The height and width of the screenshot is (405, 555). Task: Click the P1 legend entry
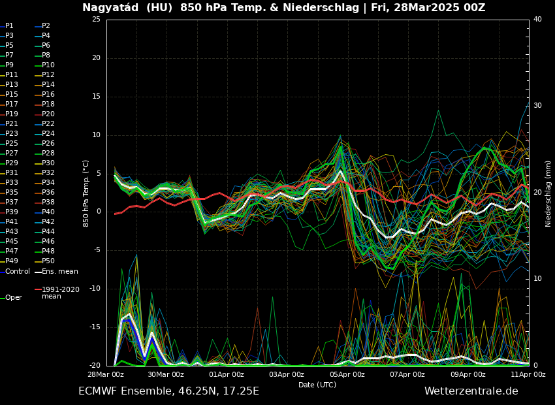(x=9, y=26)
